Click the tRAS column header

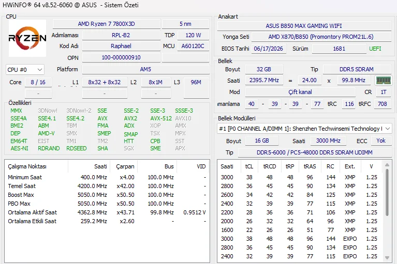tap(310, 166)
